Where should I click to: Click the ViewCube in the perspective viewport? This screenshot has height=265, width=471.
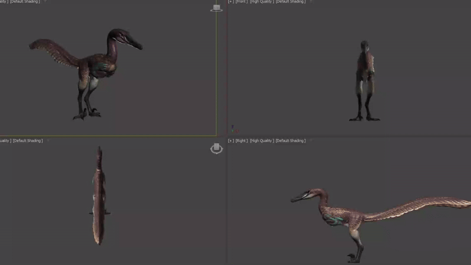coord(217,8)
